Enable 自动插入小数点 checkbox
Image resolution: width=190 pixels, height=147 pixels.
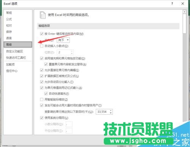[x=41, y=46]
